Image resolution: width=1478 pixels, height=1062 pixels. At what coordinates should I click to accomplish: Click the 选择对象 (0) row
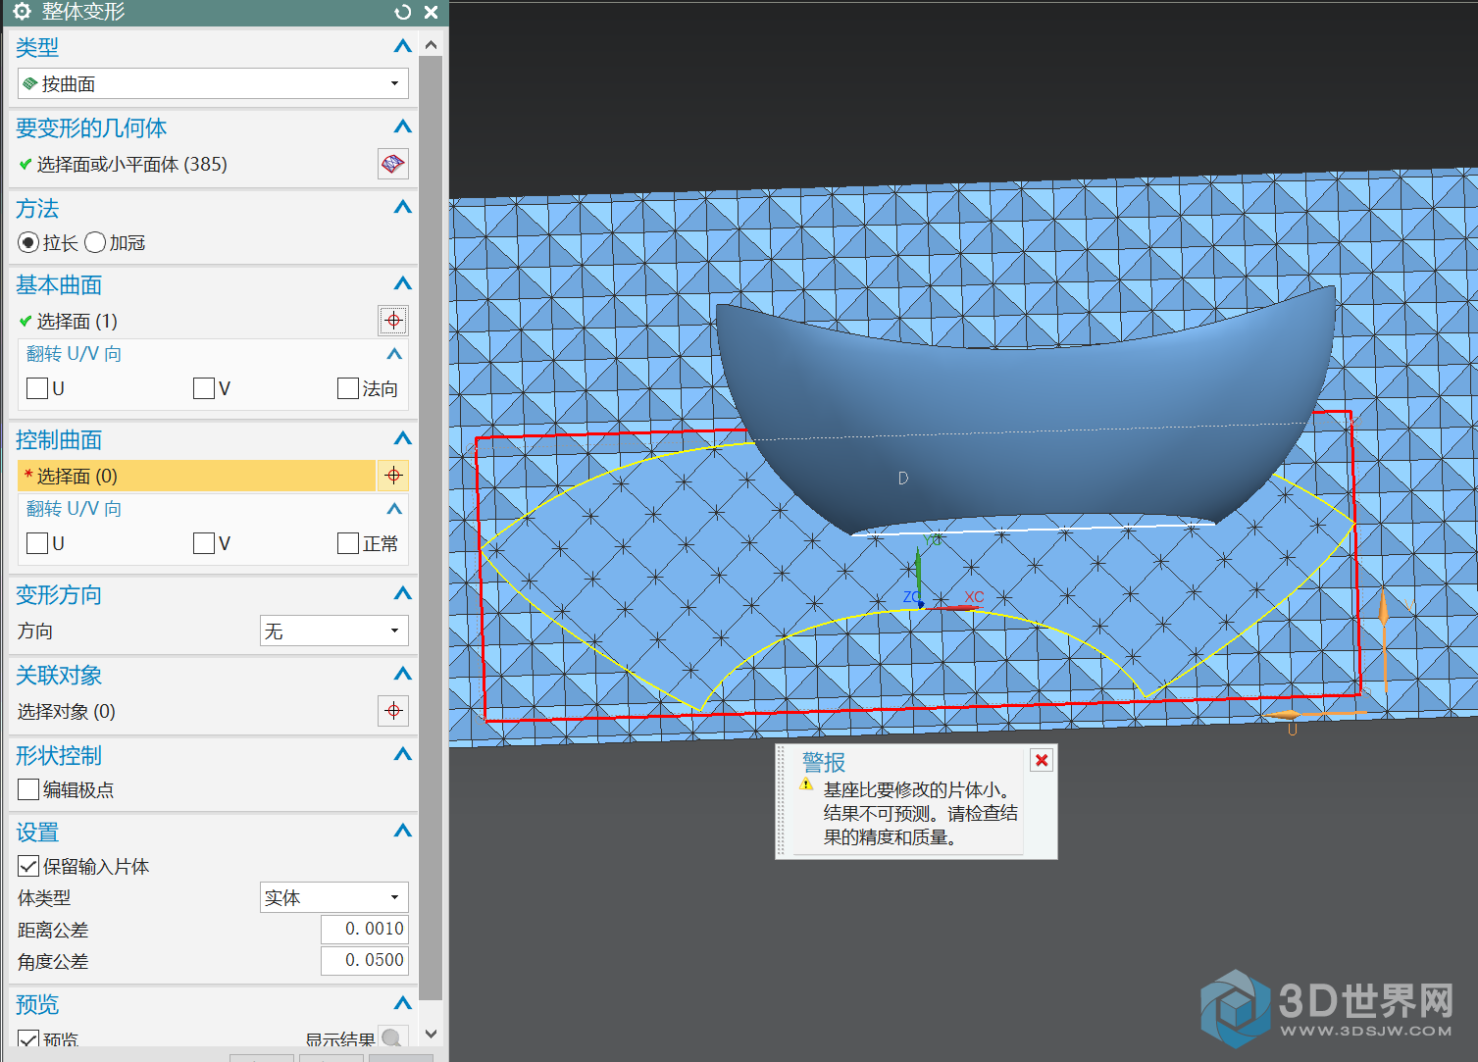pyautogui.click(x=196, y=711)
